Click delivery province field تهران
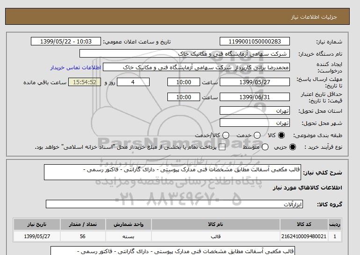This screenshot has height=255, width=360. [x=255, y=110]
